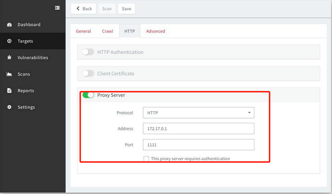The width and height of the screenshot is (332, 194).
Task: Open Scans from the sidebar
Action: [x=33, y=74]
